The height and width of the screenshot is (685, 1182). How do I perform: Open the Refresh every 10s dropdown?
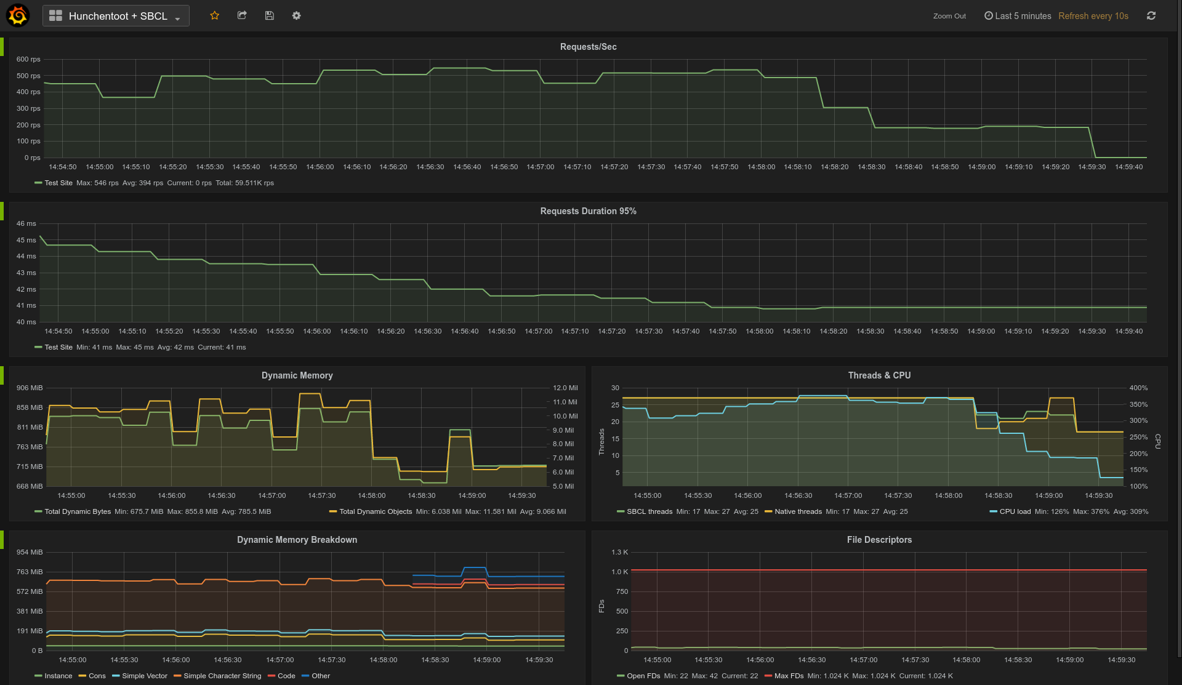tap(1093, 15)
